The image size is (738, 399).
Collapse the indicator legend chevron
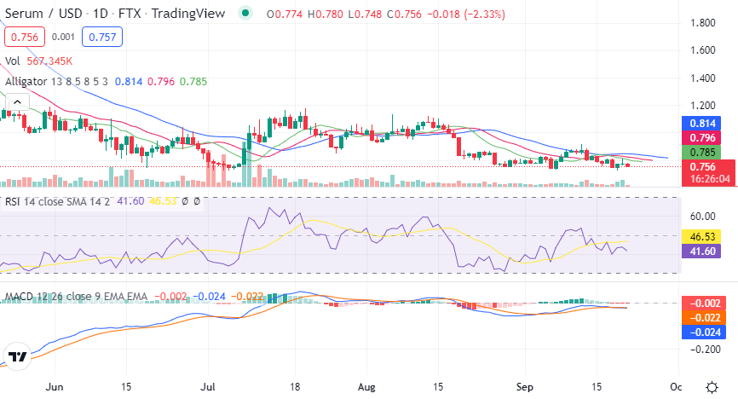coord(17,101)
